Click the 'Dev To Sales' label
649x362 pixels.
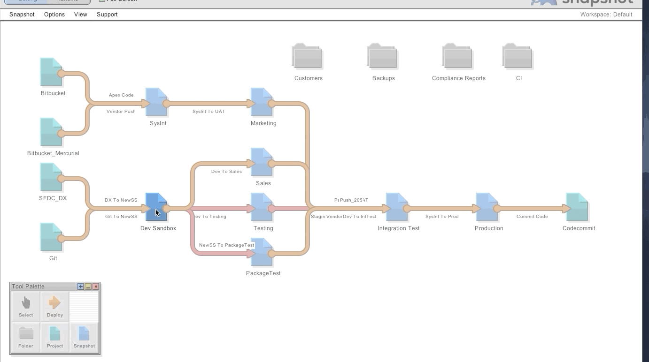point(226,172)
